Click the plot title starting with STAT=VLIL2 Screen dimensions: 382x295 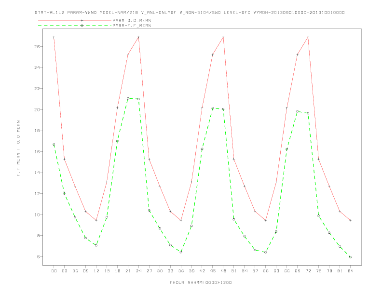coord(190,13)
